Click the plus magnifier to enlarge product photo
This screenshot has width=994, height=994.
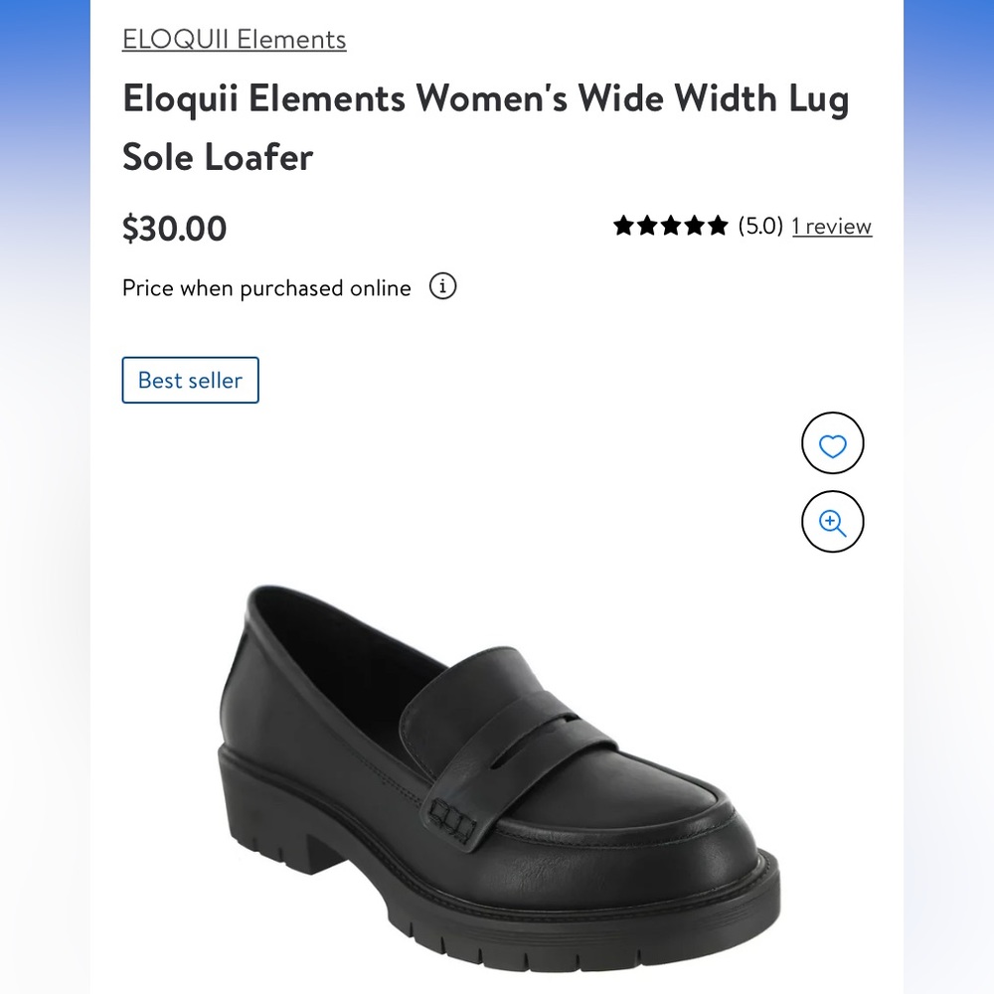coord(833,521)
